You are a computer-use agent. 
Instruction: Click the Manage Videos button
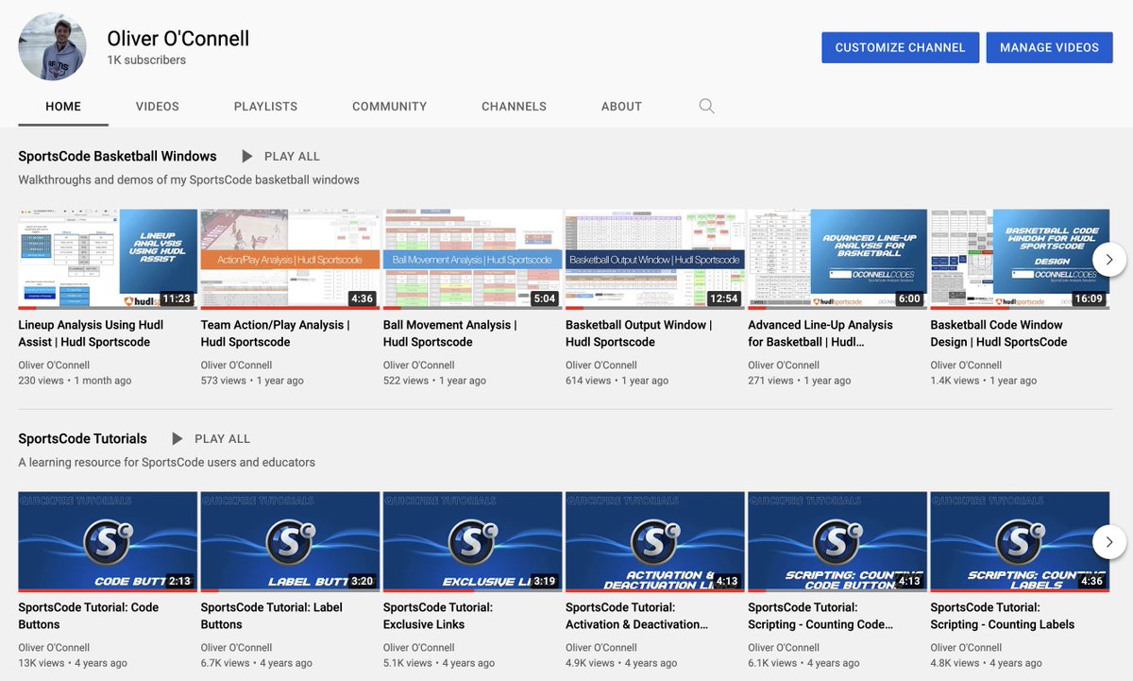pyautogui.click(x=1049, y=47)
